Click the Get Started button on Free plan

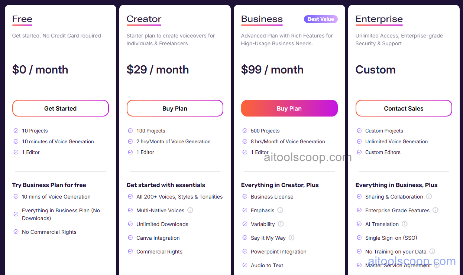pos(60,108)
